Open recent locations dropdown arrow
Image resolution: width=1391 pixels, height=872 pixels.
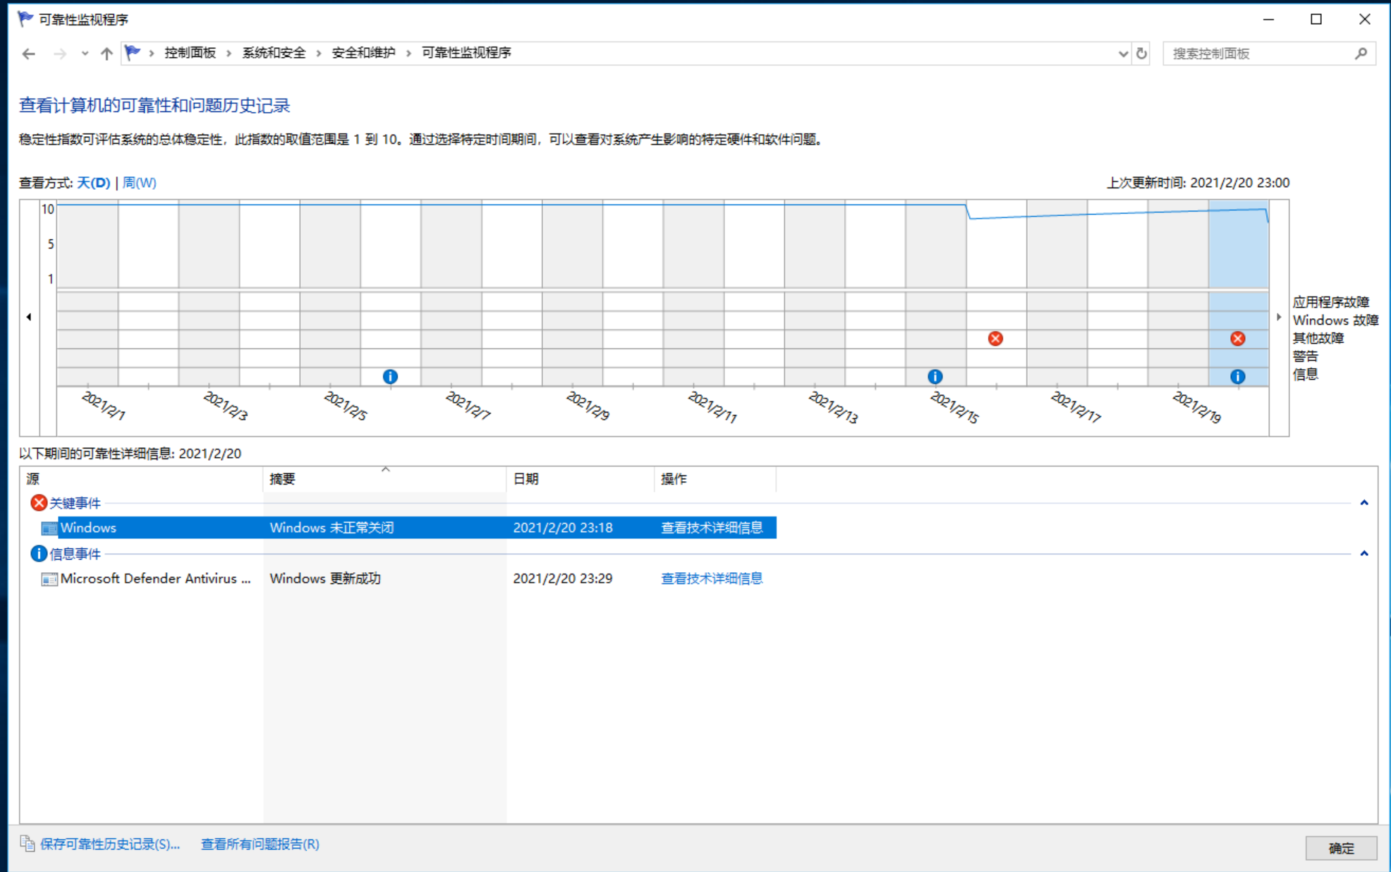coord(85,54)
